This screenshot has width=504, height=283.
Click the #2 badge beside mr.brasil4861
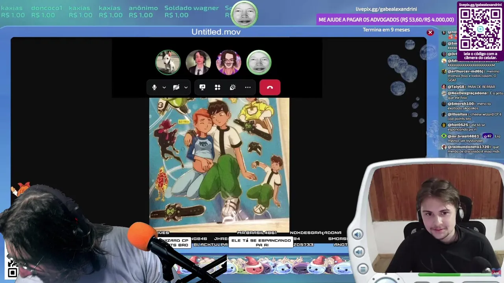pos(488,136)
